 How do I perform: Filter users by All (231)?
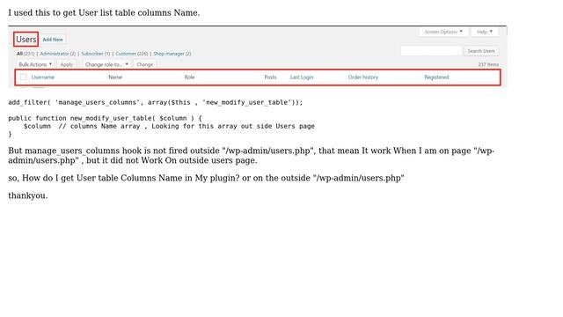26,54
